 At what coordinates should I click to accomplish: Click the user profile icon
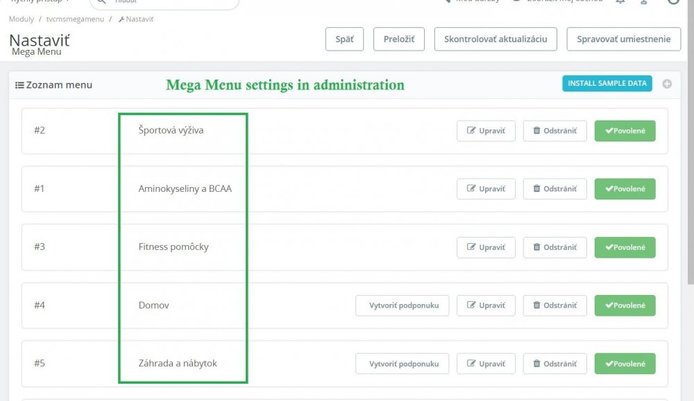click(643, 3)
